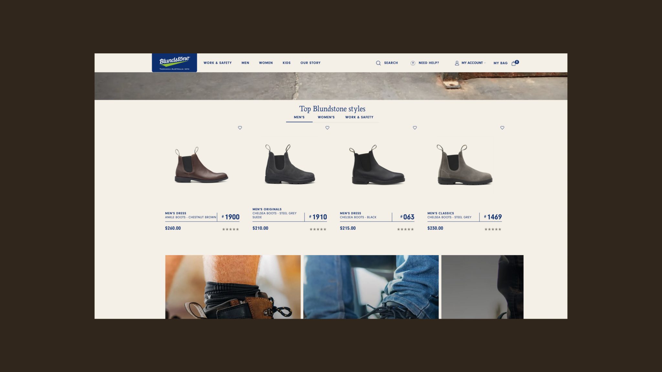662x372 pixels.
Task: Favorite the #1469 Steel Grey boot heart
Action: 502,128
